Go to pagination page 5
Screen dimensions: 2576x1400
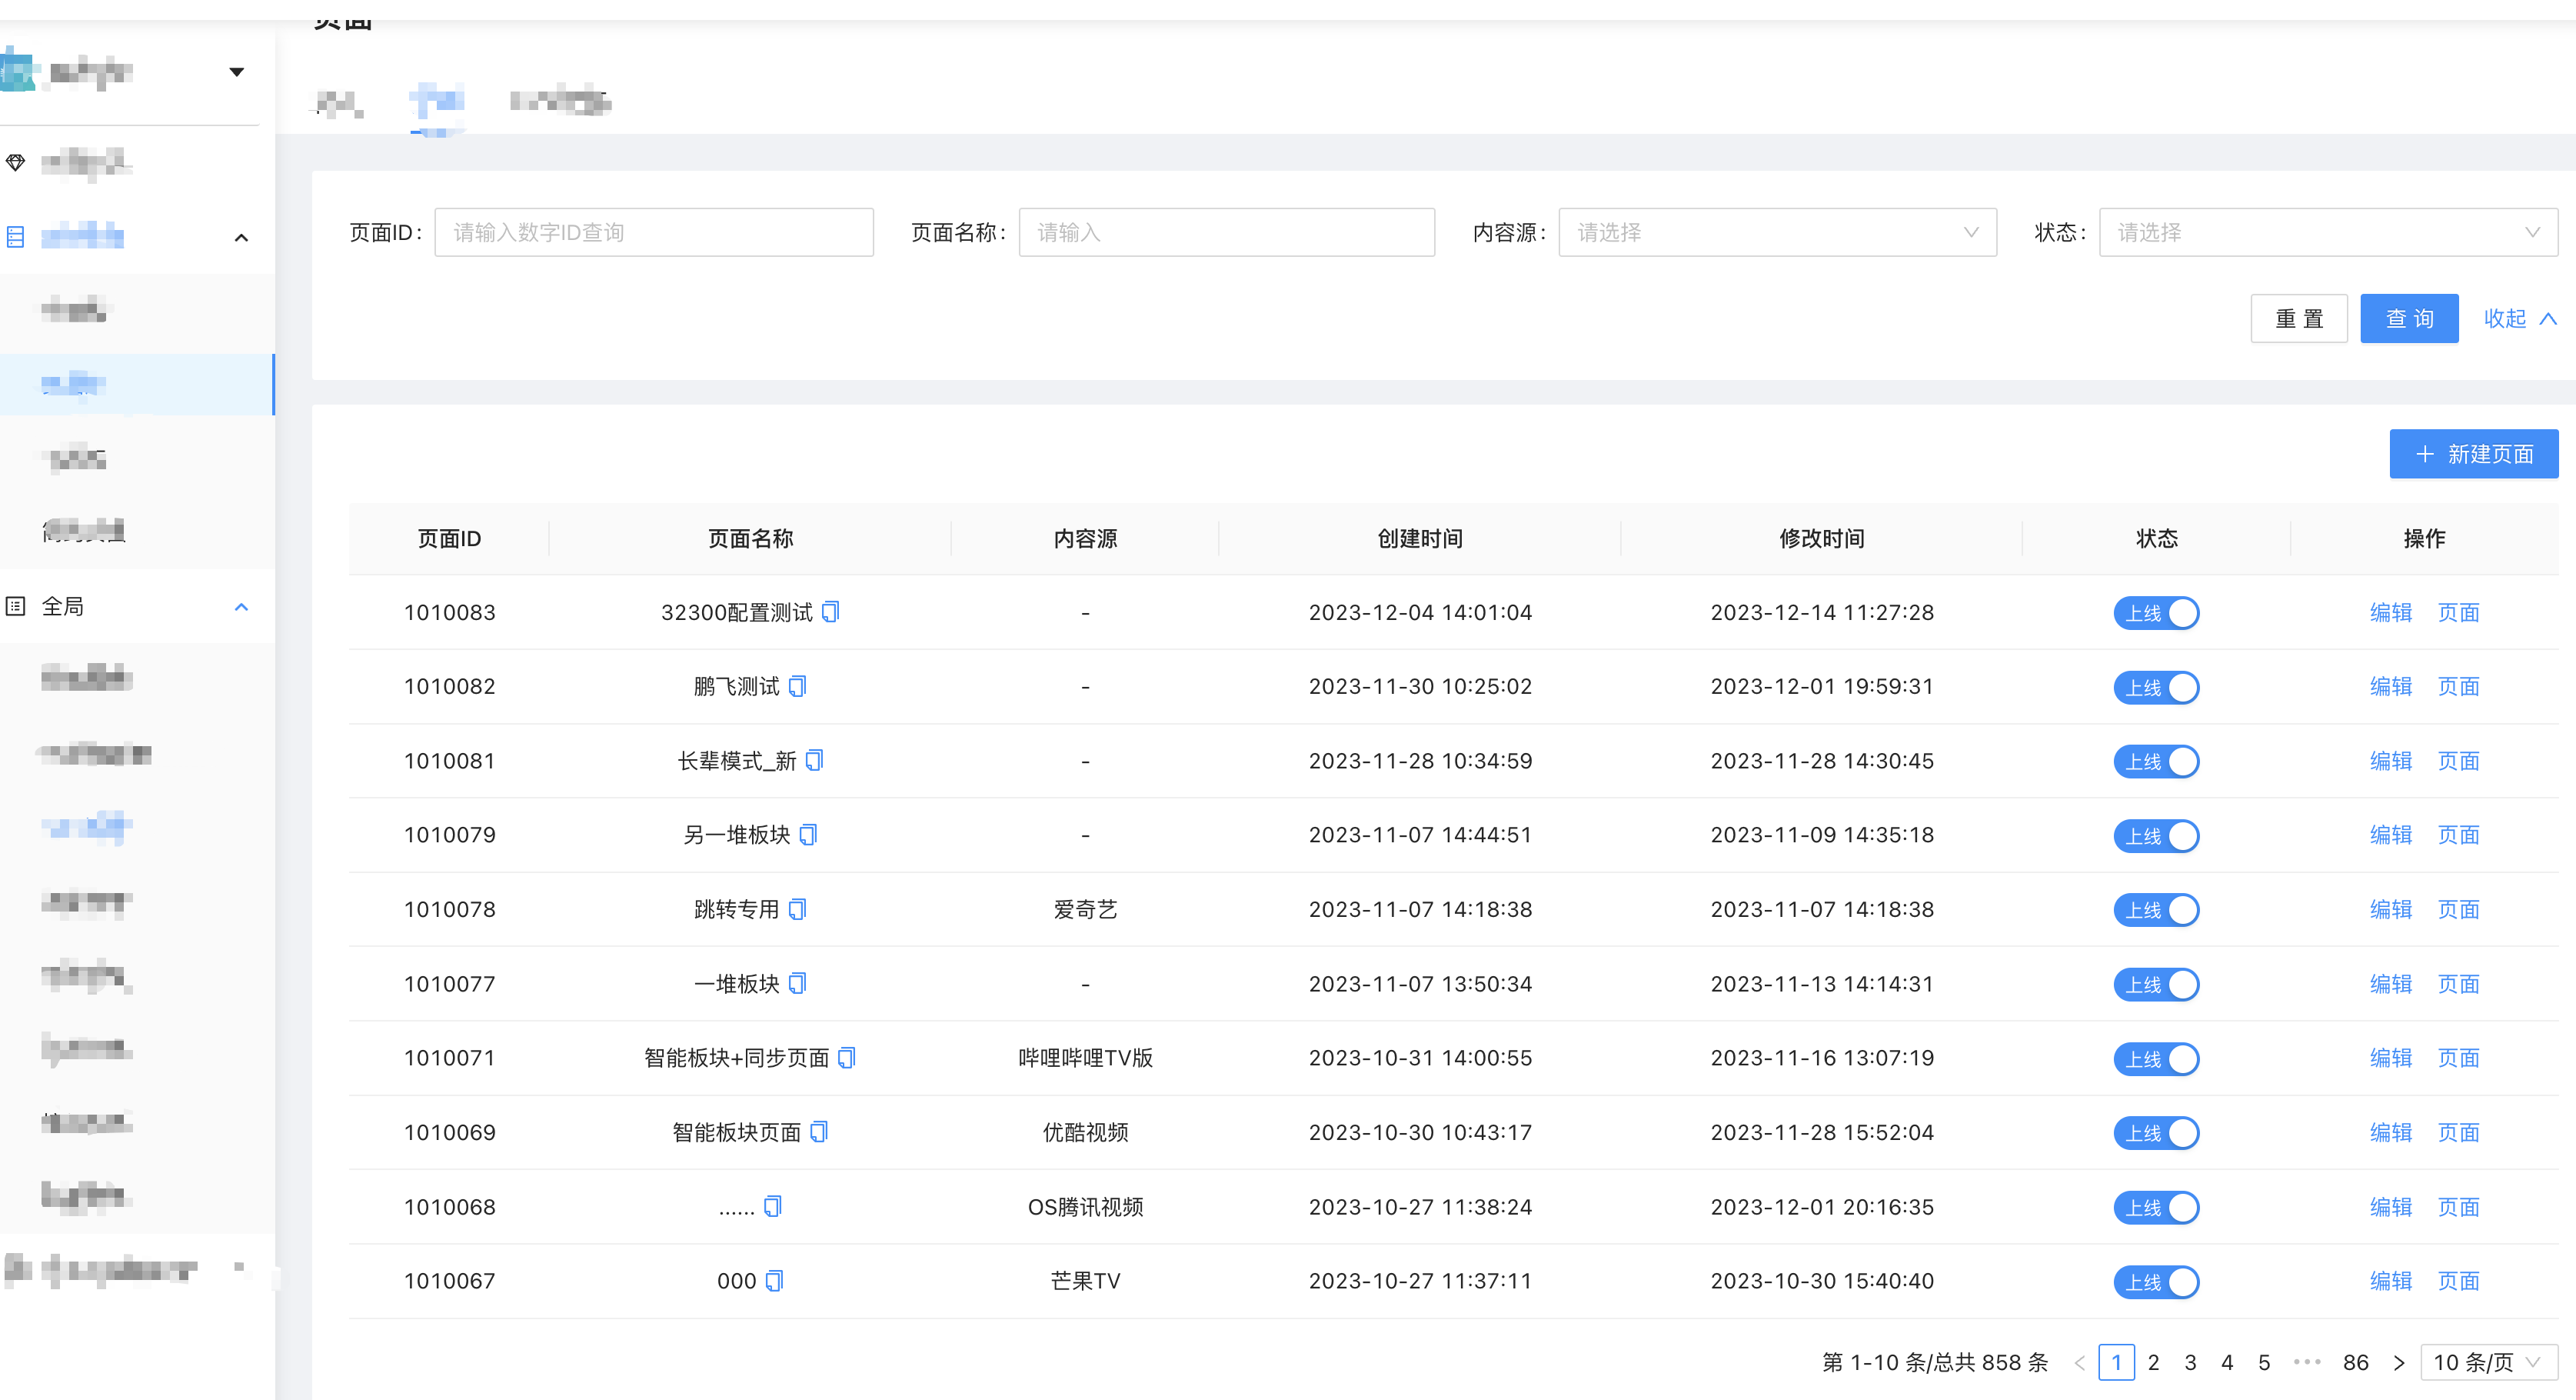pyautogui.click(x=2264, y=1362)
